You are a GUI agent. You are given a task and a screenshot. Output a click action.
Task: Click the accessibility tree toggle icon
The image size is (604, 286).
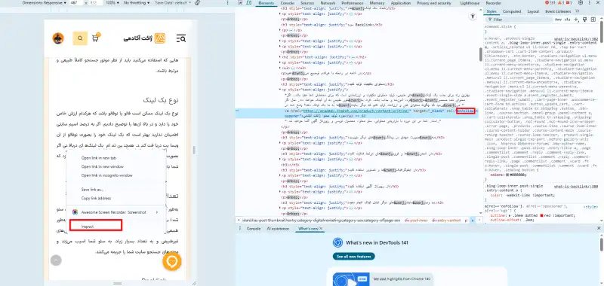(x=473, y=16)
